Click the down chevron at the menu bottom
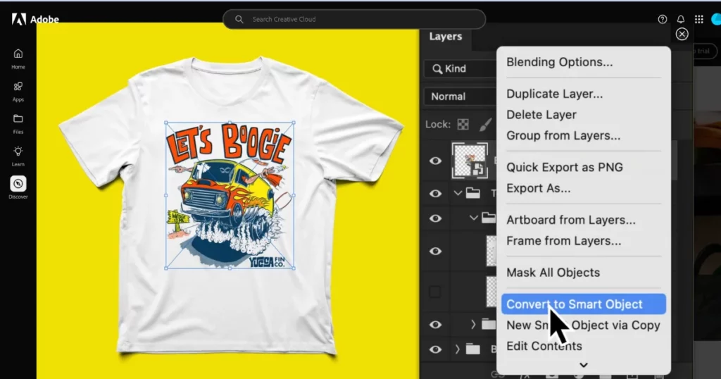The height and width of the screenshot is (379, 721). click(584, 365)
